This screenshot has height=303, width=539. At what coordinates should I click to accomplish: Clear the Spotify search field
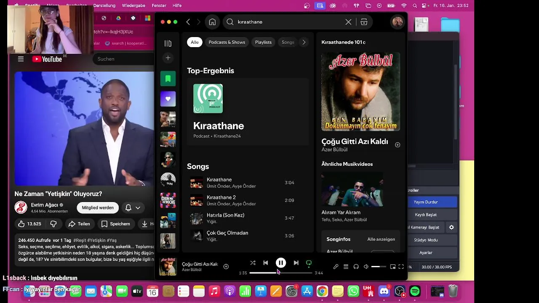(x=348, y=22)
